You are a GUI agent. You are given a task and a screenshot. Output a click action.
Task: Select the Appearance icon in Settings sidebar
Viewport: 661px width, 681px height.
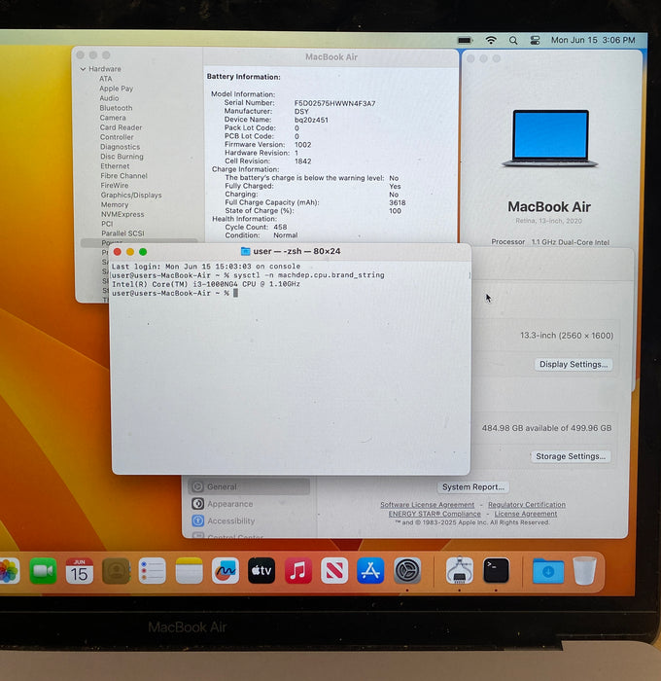point(198,504)
